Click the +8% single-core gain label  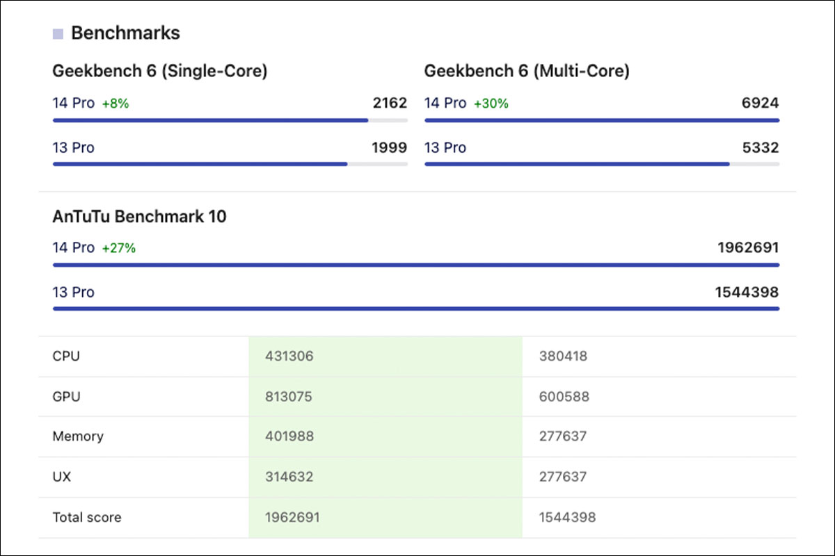(116, 104)
